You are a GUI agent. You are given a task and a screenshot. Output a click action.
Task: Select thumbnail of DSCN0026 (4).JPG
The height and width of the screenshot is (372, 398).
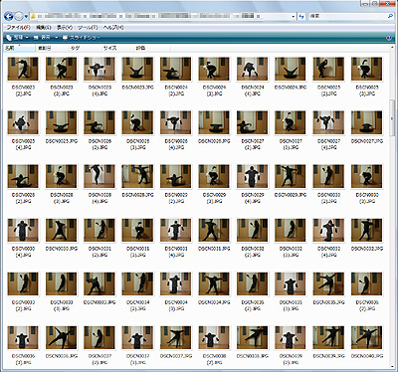click(176, 122)
